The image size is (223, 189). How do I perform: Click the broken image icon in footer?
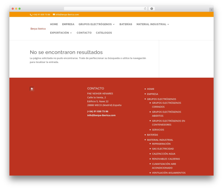[32, 89]
